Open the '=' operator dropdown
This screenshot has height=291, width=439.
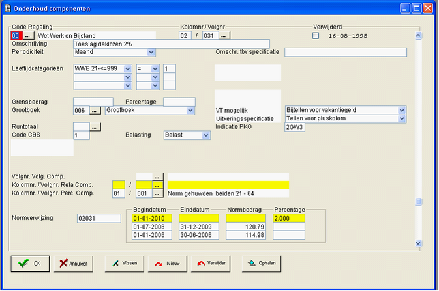point(155,68)
